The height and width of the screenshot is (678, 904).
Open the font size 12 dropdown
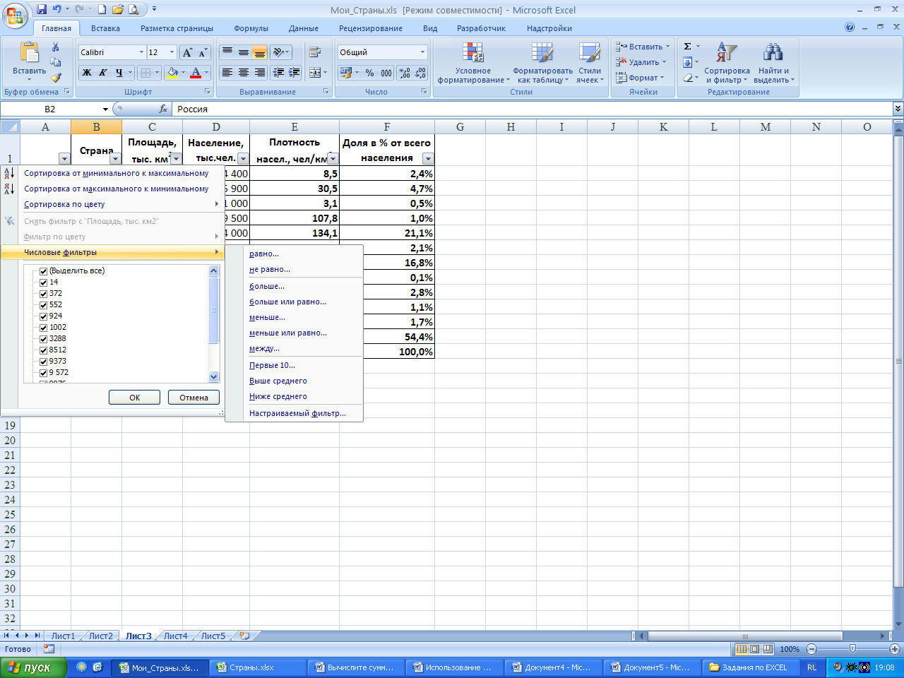click(172, 52)
